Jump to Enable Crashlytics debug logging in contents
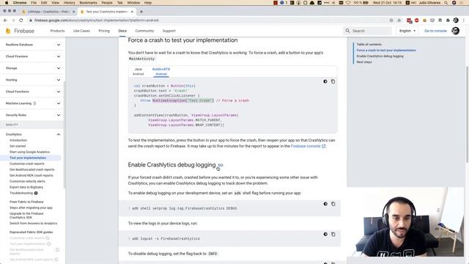This screenshot has width=469, height=264. [380, 56]
